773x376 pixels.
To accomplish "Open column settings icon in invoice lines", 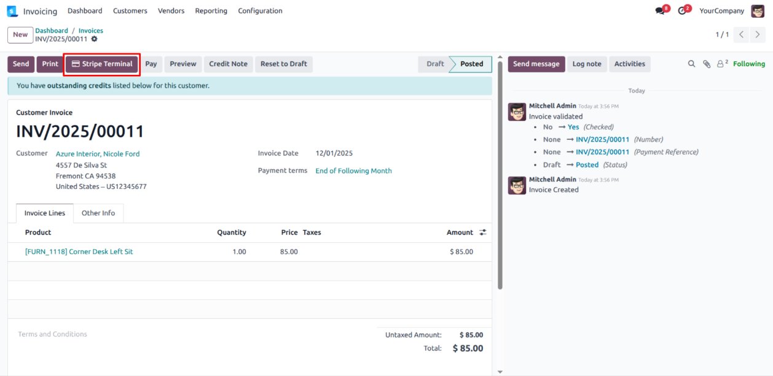I will point(483,232).
